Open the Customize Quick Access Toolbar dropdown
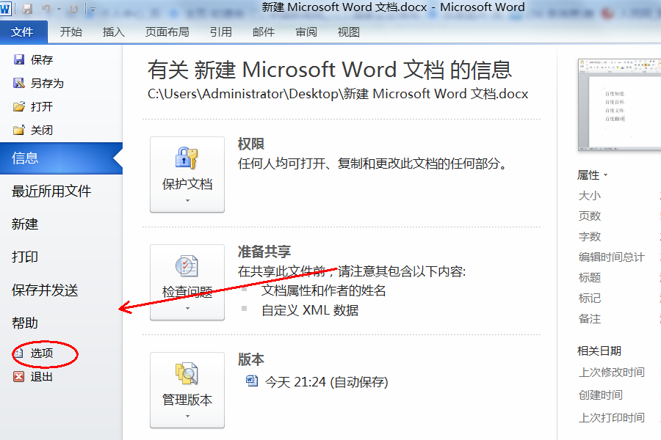Viewport: 661px width, 440px height. tap(93, 9)
